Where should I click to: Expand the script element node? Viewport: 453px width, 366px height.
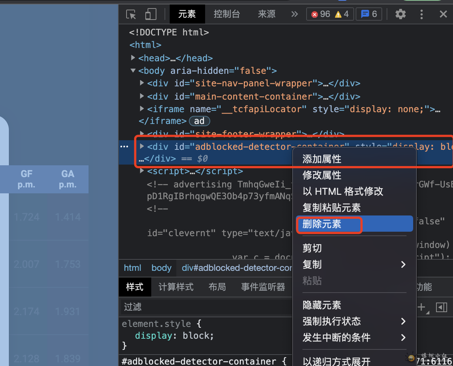tap(142, 171)
